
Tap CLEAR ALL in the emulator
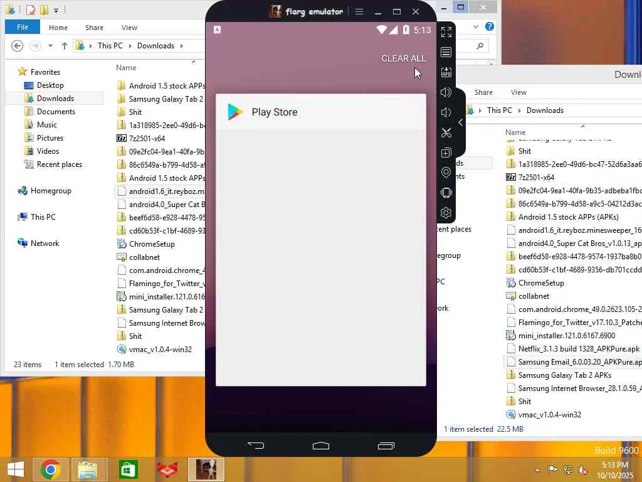[403, 58]
